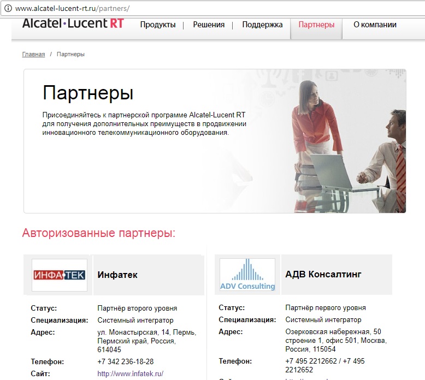Open the Продукты menu
425x380 pixels.
pyautogui.click(x=158, y=25)
